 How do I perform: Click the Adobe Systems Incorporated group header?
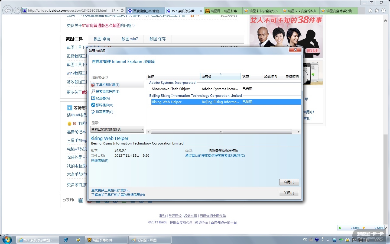pyautogui.click(x=172, y=83)
